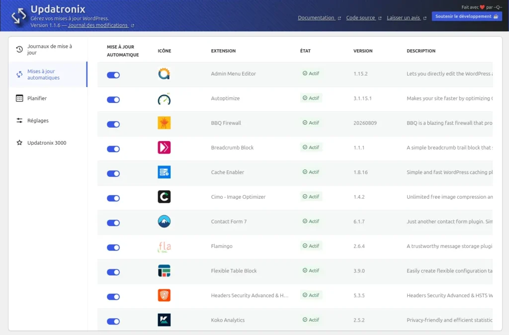Toggle Koko Analytics auto-update switch
This screenshot has height=335, width=509.
point(113,322)
